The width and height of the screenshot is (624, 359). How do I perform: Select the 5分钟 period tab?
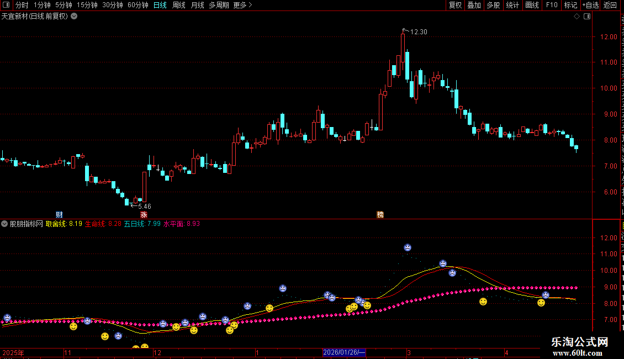[64, 5]
